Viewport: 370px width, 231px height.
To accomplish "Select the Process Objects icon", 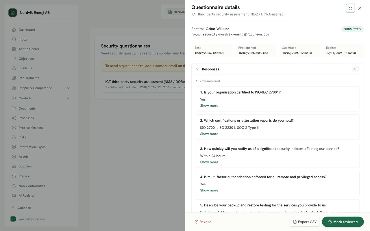I will pos(14,128).
